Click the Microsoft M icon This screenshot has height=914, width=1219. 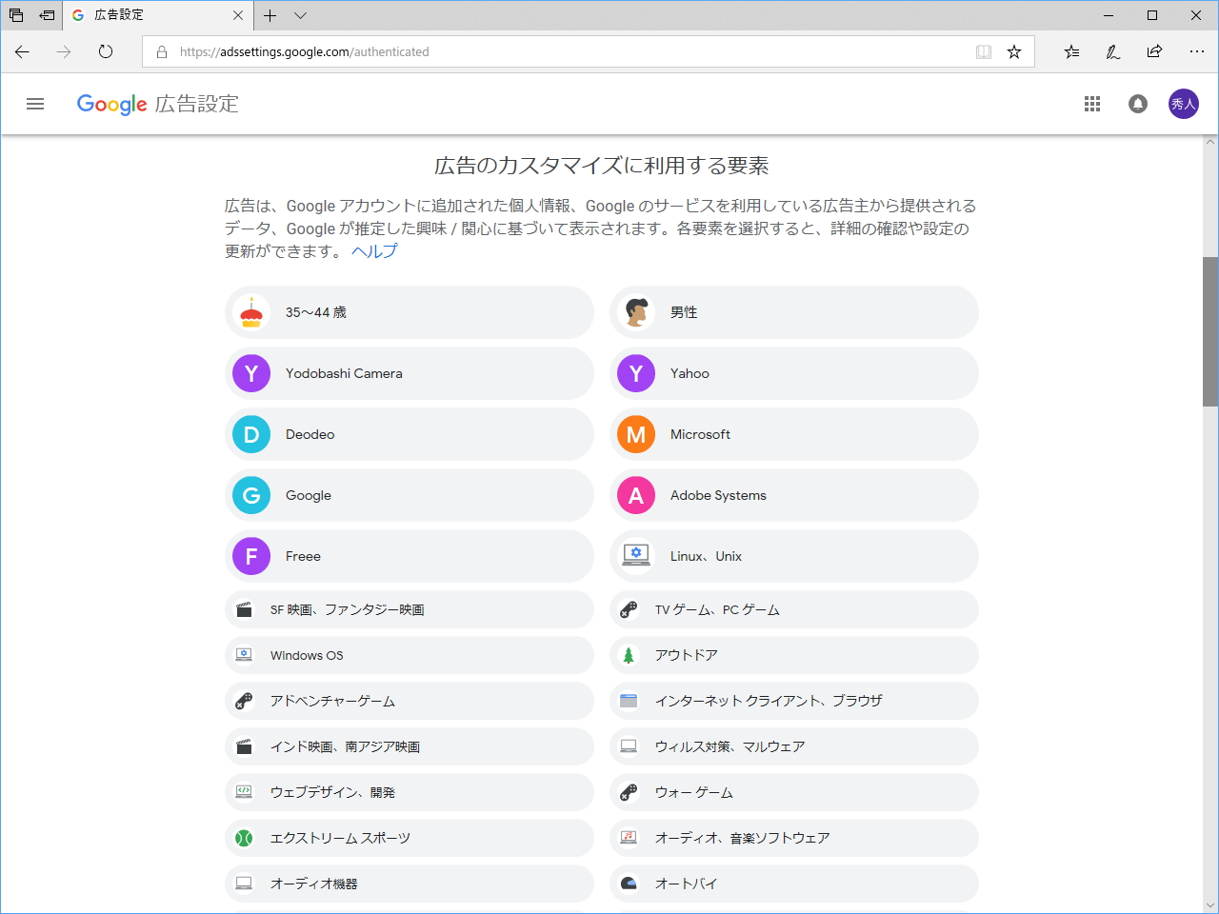636,434
